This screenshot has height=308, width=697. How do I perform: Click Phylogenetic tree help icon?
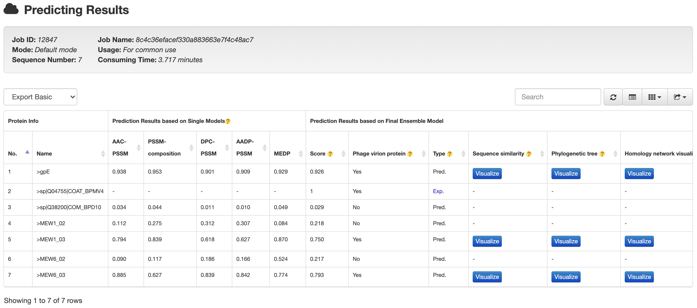point(602,154)
